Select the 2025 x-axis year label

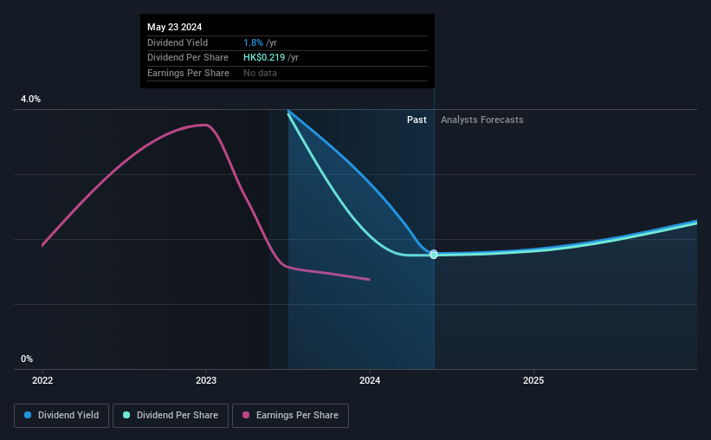[x=533, y=379]
